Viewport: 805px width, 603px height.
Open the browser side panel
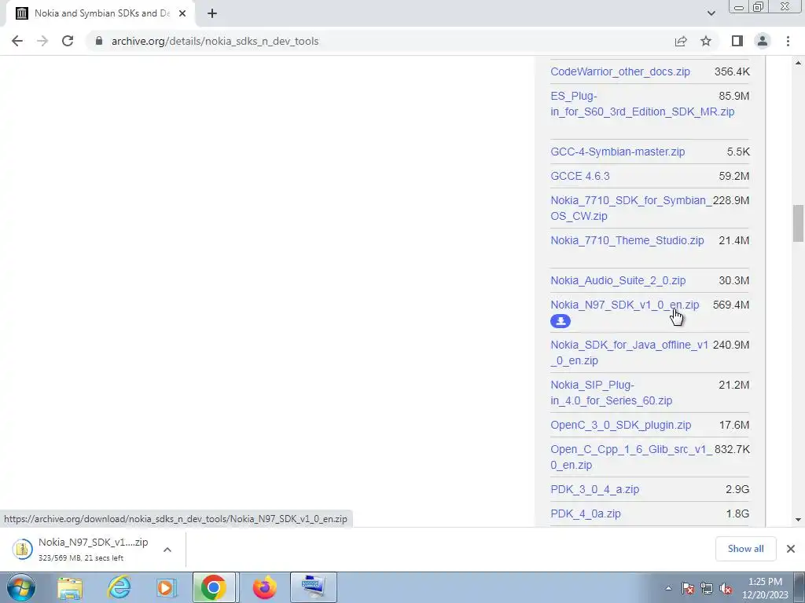pyautogui.click(x=737, y=41)
